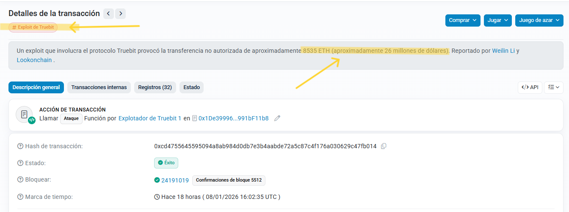569x212 pixels.
Task: Switch to Transacciones internas tab
Action: [99, 87]
